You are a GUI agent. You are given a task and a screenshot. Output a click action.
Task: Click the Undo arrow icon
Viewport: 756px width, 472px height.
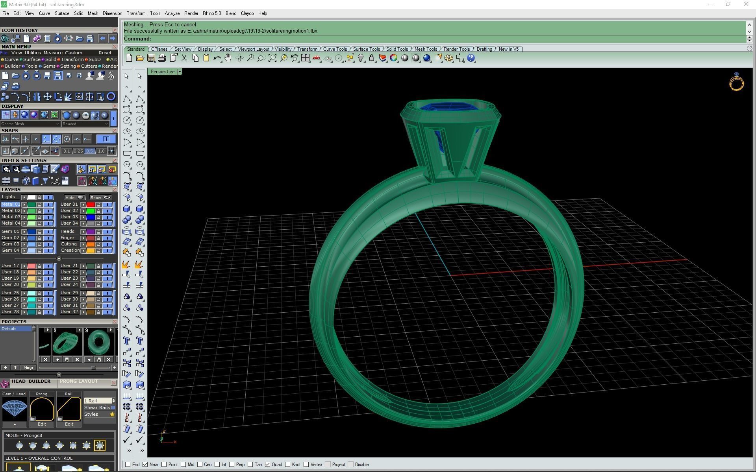click(x=217, y=58)
